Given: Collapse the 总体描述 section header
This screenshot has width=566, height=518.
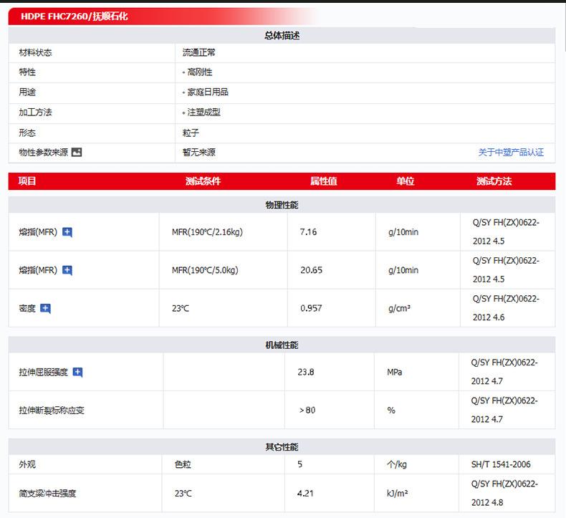Looking at the screenshot, I should (x=282, y=36).
